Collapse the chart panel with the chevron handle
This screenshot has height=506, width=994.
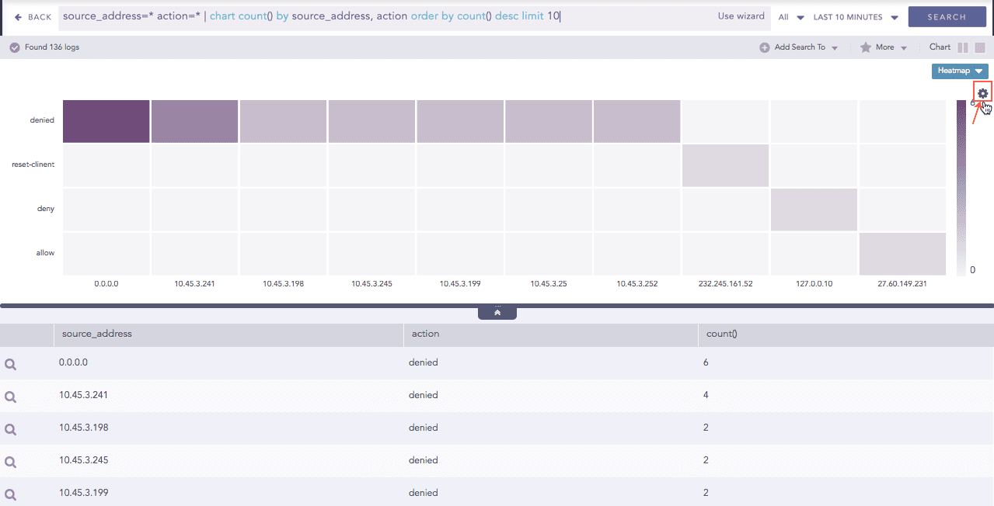pos(497,313)
